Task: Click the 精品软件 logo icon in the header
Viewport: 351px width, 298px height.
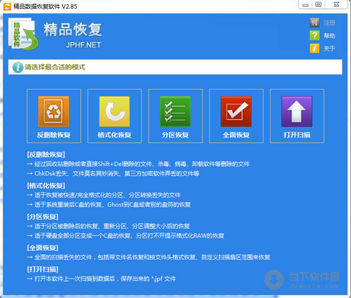Action: (23, 34)
